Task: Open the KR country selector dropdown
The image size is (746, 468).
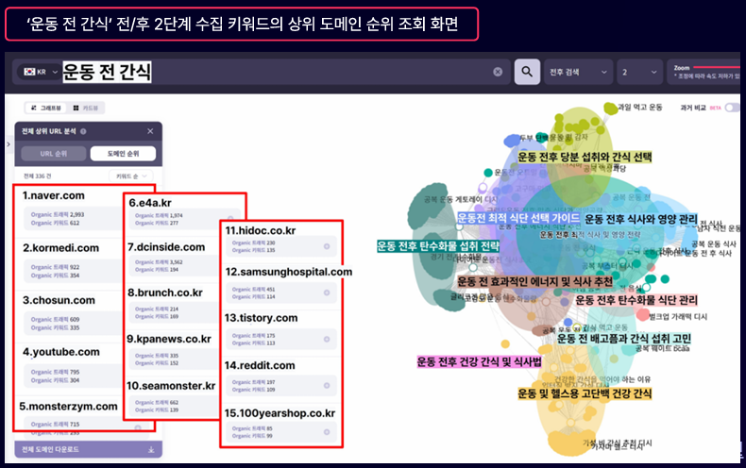Action: pos(39,72)
